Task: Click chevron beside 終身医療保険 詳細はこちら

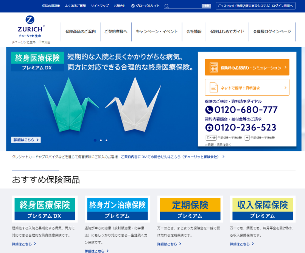Action: click(35, 244)
